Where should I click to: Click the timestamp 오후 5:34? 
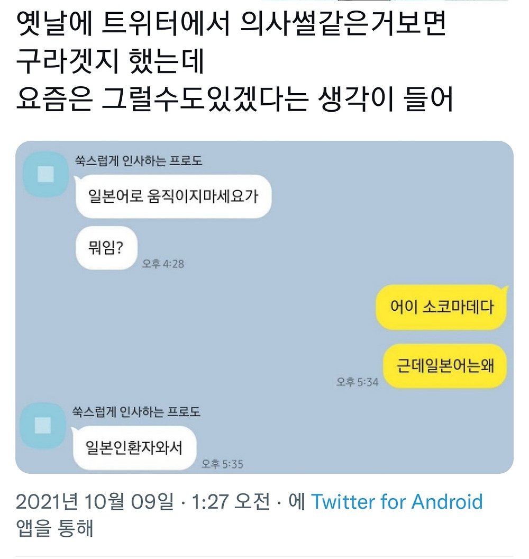[x=357, y=382]
